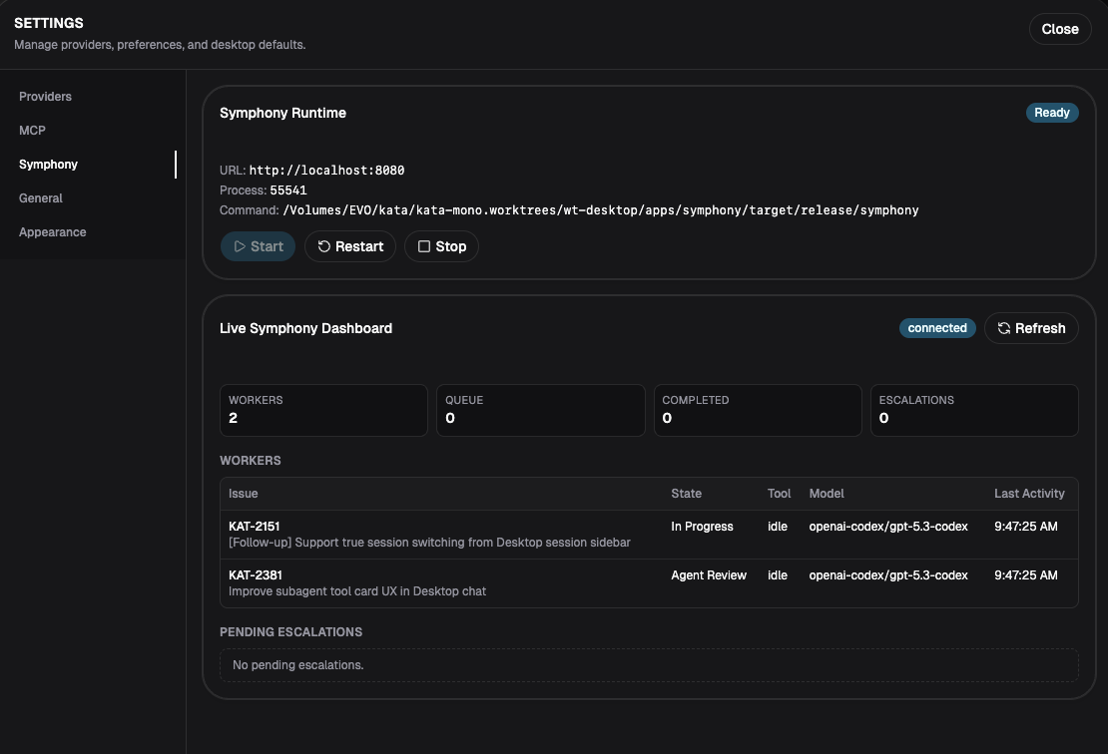Click KAT-2381's last activity time
1108x754 pixels.
[x=1025, y=575]
